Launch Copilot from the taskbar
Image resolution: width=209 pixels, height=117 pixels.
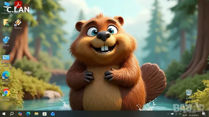(20, 114)
